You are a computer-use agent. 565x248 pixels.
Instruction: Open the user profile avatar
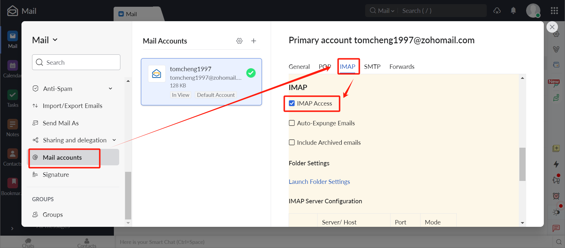click(x=533, y=11)
